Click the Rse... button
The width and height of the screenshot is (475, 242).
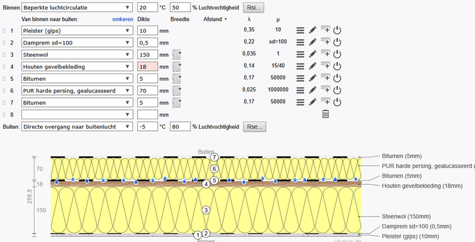(255, 127)
